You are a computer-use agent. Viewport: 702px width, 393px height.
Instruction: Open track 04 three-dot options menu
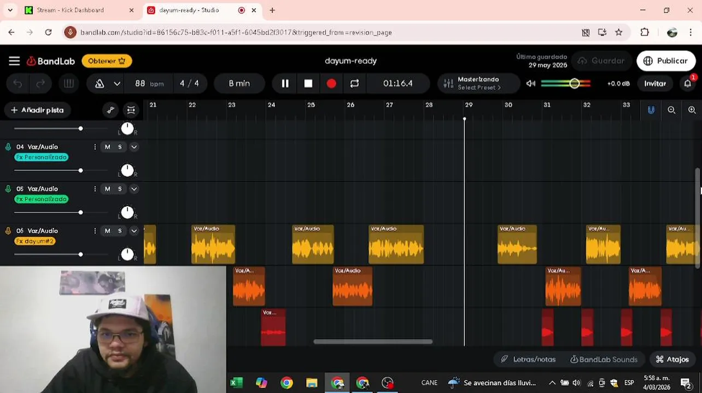pyautogui.click(x=95, y=147)
